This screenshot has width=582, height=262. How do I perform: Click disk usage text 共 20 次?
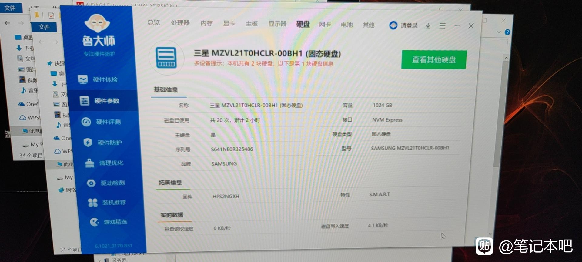click(x=220, y=120)
